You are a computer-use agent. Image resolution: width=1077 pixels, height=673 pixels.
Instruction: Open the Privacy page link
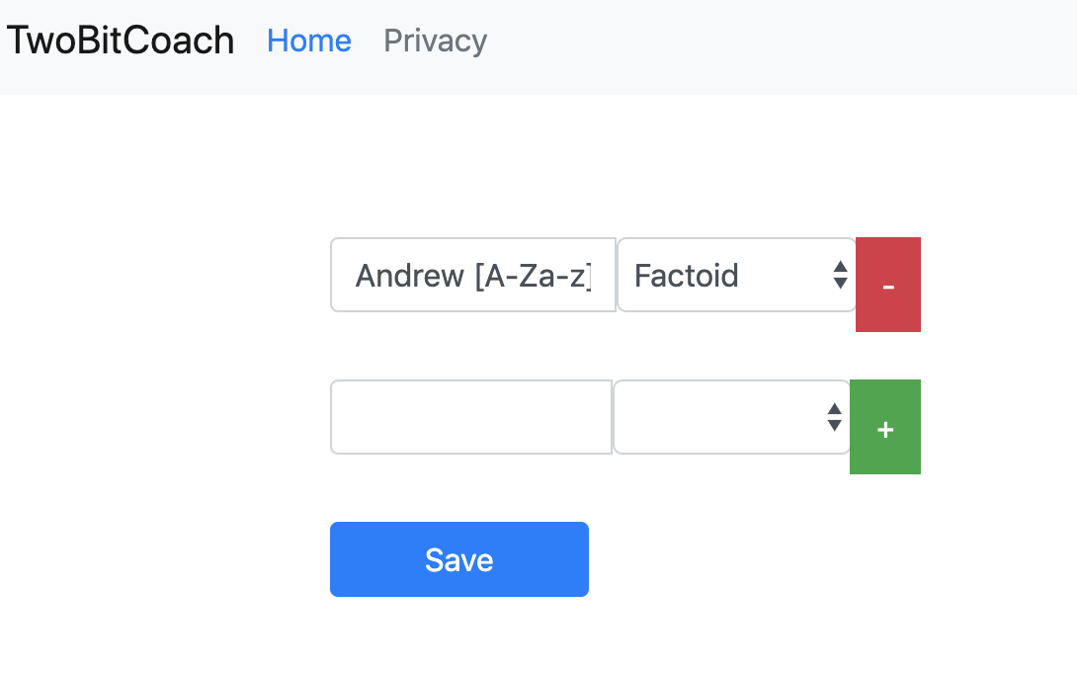click(436, 41)
